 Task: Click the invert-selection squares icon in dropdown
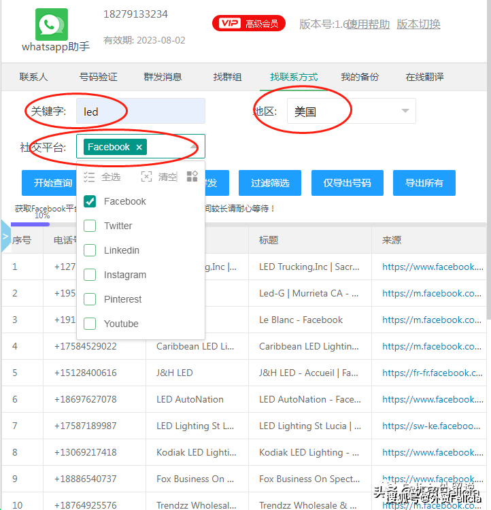pos(192,176)
